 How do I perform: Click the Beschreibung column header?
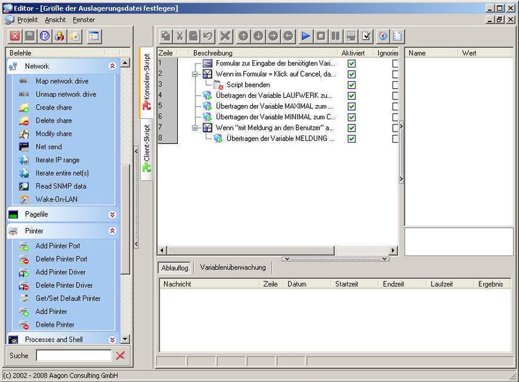click(x=263, y=53)
